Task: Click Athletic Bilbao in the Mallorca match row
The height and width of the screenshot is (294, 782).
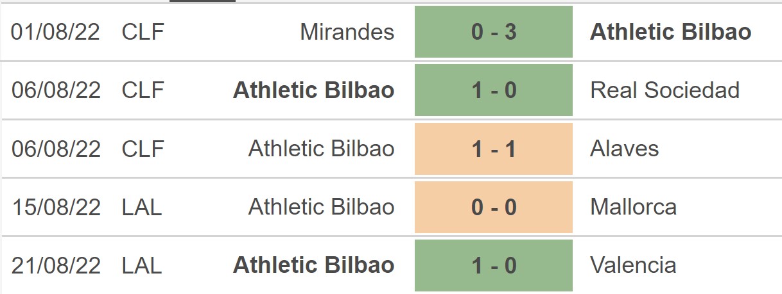Action: click(321, 207)
